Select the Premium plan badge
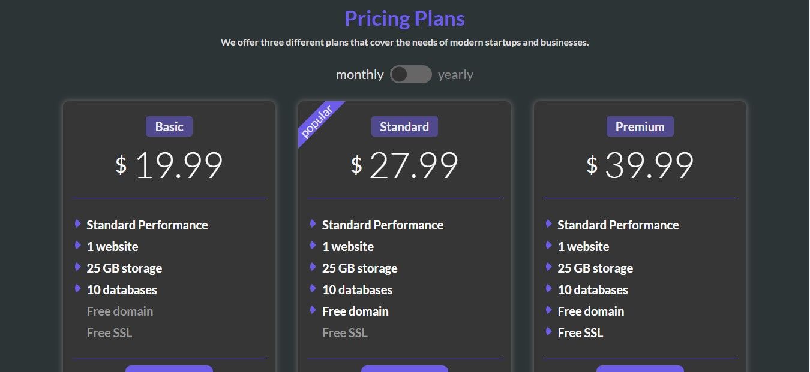The image size is (810, 372). click(x=640, y=126)
